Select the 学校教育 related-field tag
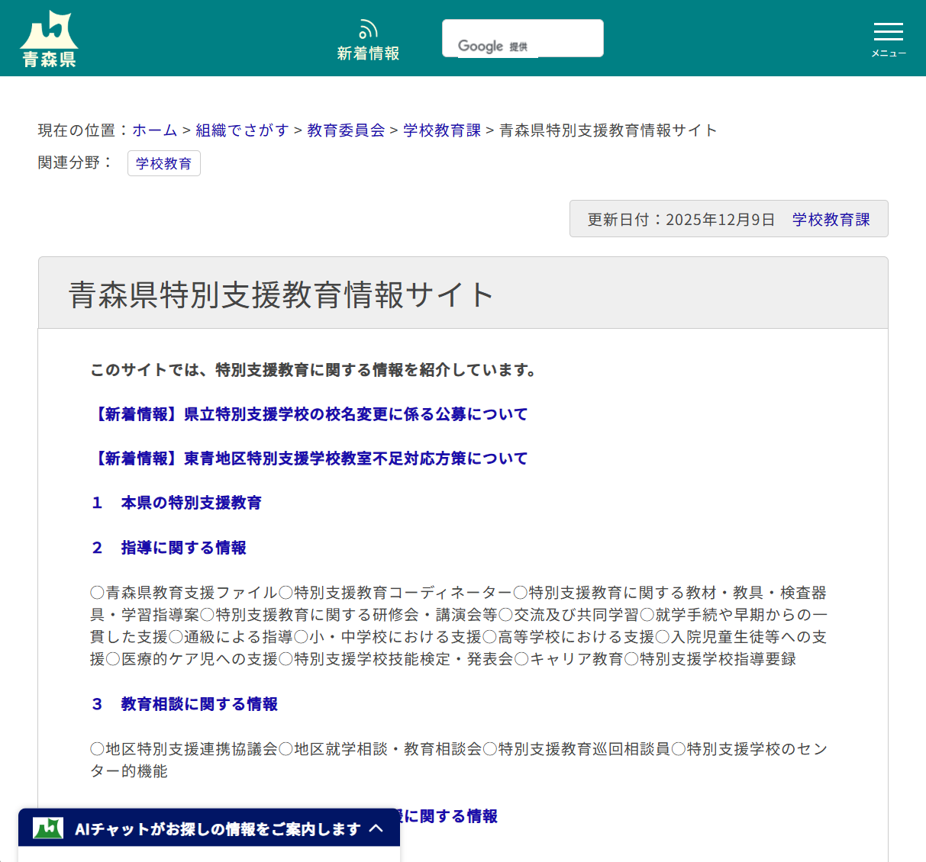 (163, 162)
